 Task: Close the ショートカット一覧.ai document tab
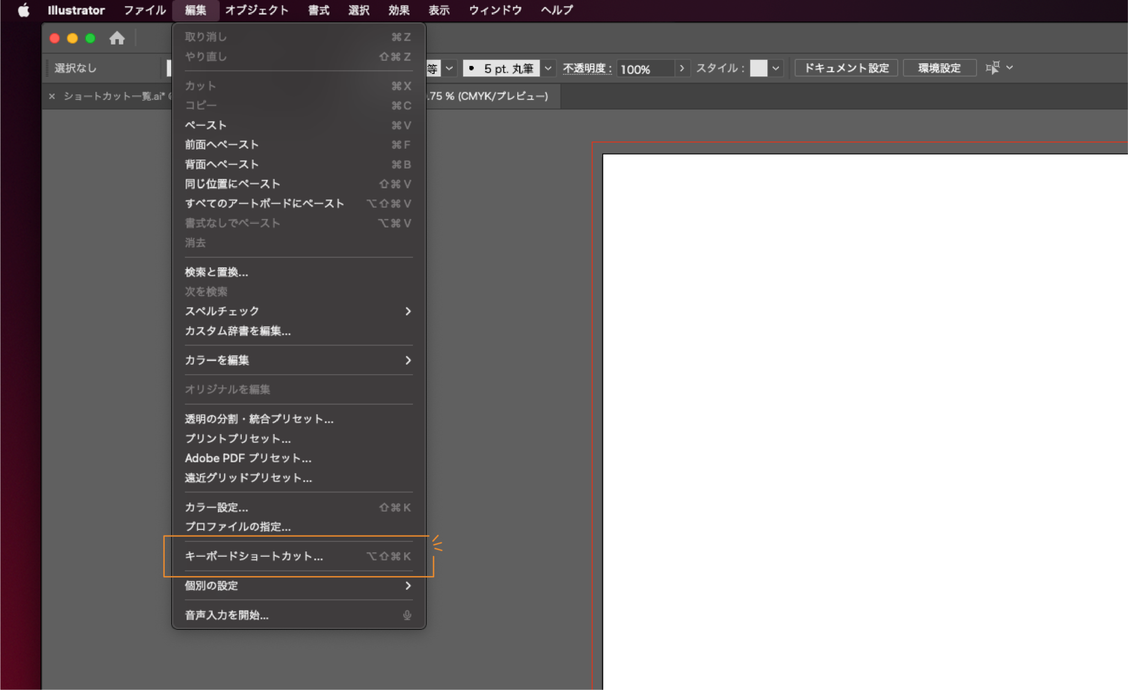52,96
